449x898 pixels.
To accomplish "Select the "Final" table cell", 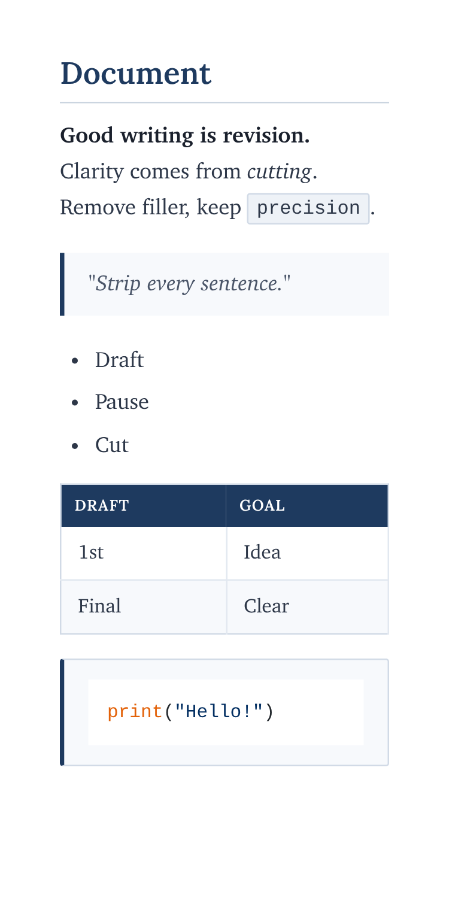I will point(99,606).
